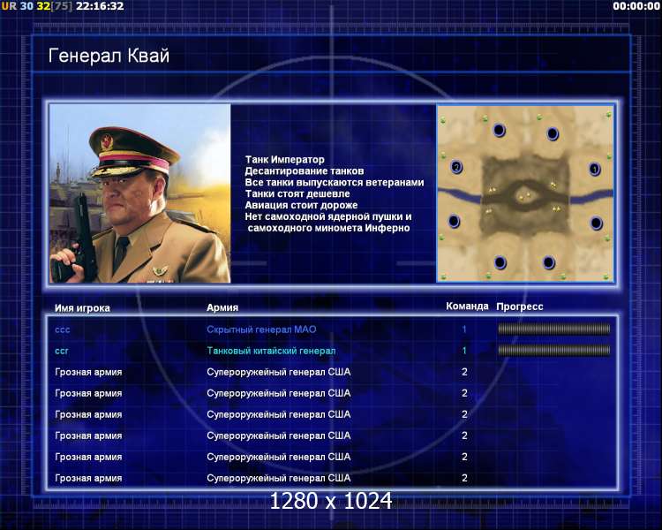The width and height of the screenshot is (662, 530).
Task: Click start position marker 1 on the minimap
Action: [594, 169]
